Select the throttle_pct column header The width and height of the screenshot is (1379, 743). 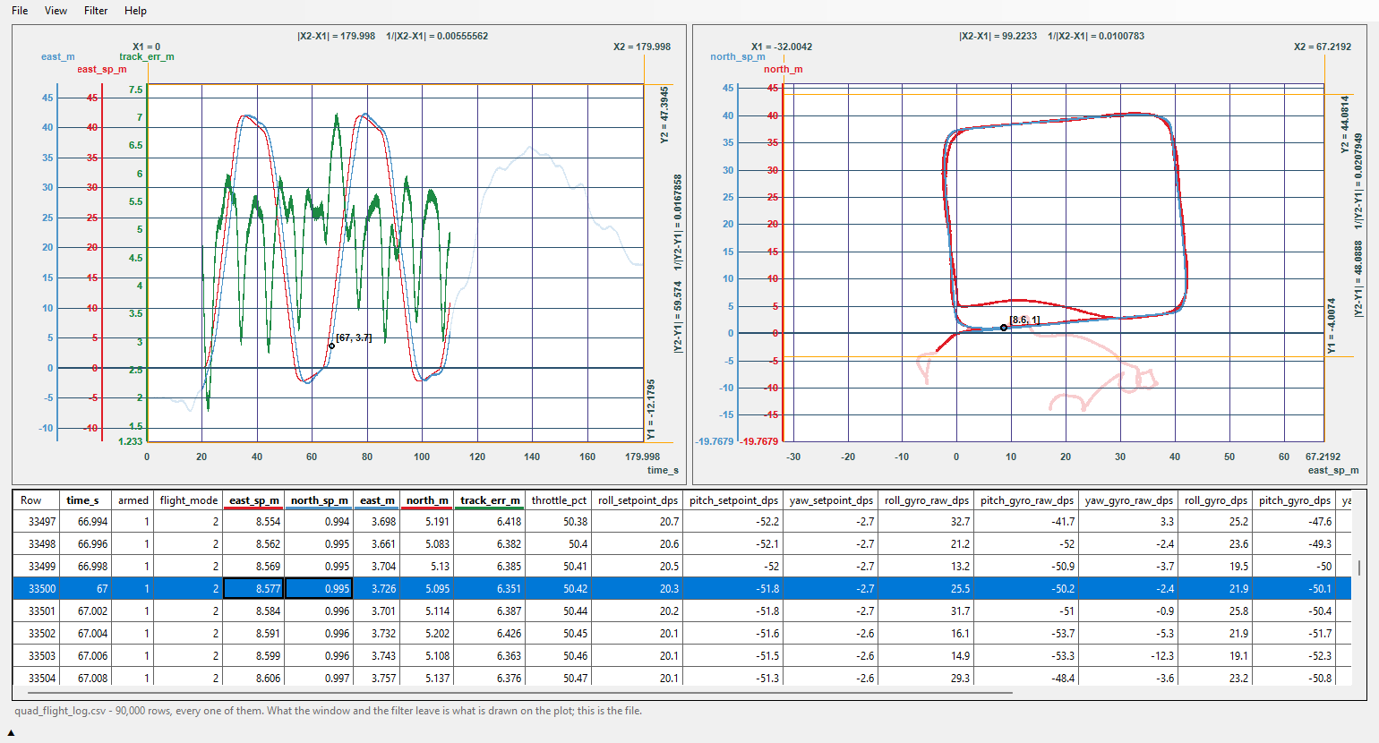tap(559, 500)
